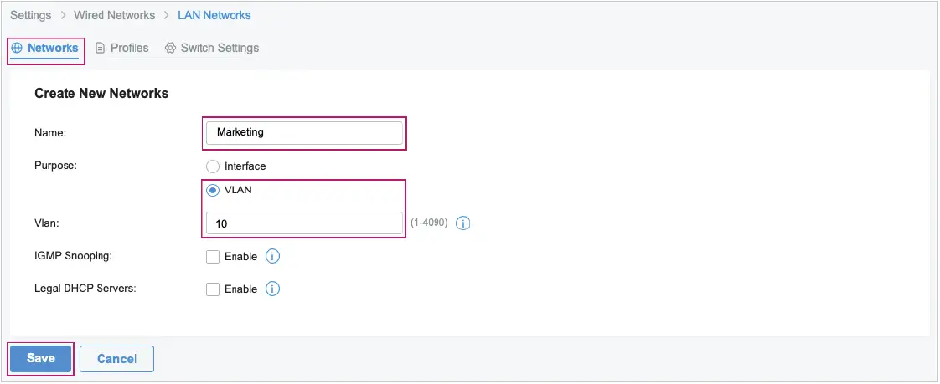Select the VLAN purpose radio button

[x=213, y=190]
